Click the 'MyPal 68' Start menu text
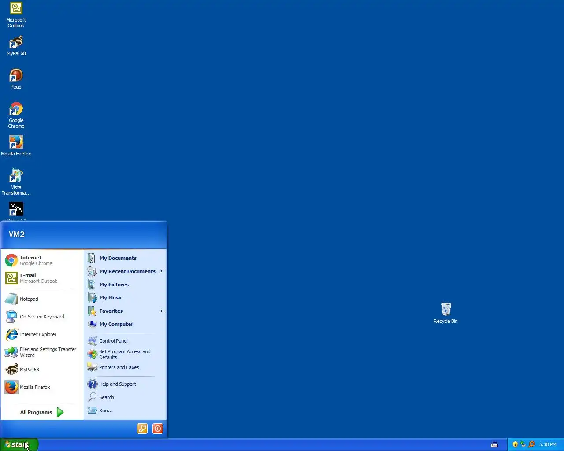This screenshot has height=451, width=564. point(30,370)
